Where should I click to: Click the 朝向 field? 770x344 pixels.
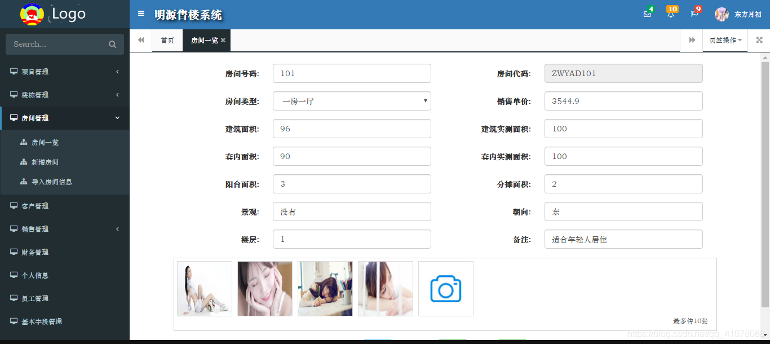pos(623,211)
